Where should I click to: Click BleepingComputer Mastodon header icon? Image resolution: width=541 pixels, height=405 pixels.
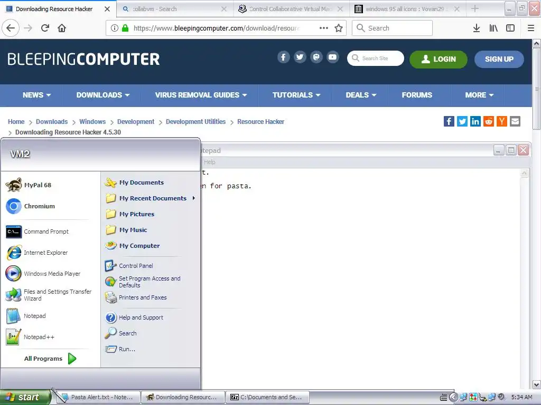coord(316,57)
